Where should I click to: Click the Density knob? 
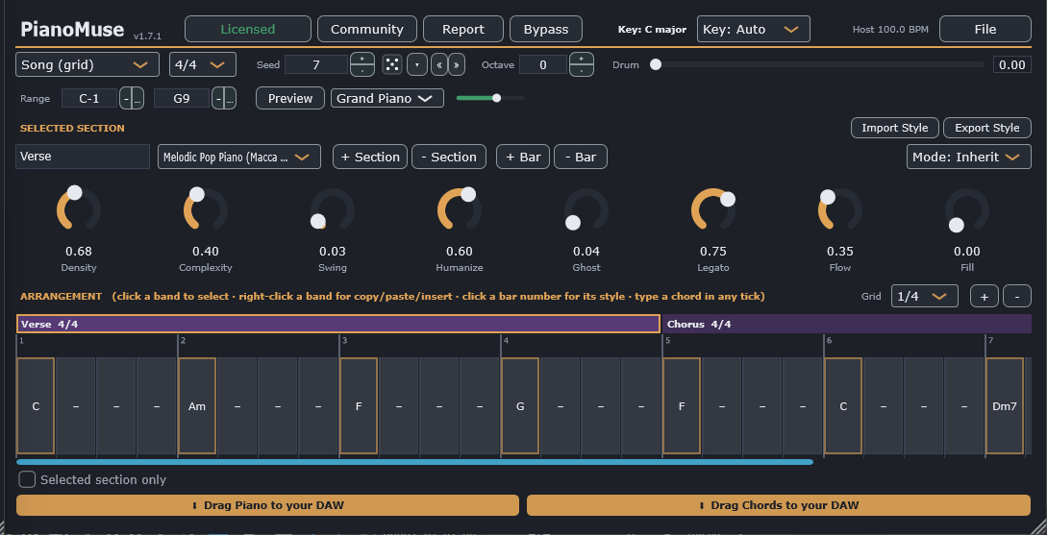pos(79,210)
